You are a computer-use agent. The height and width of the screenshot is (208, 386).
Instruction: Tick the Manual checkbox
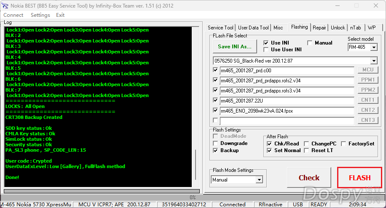click(310, 43)
